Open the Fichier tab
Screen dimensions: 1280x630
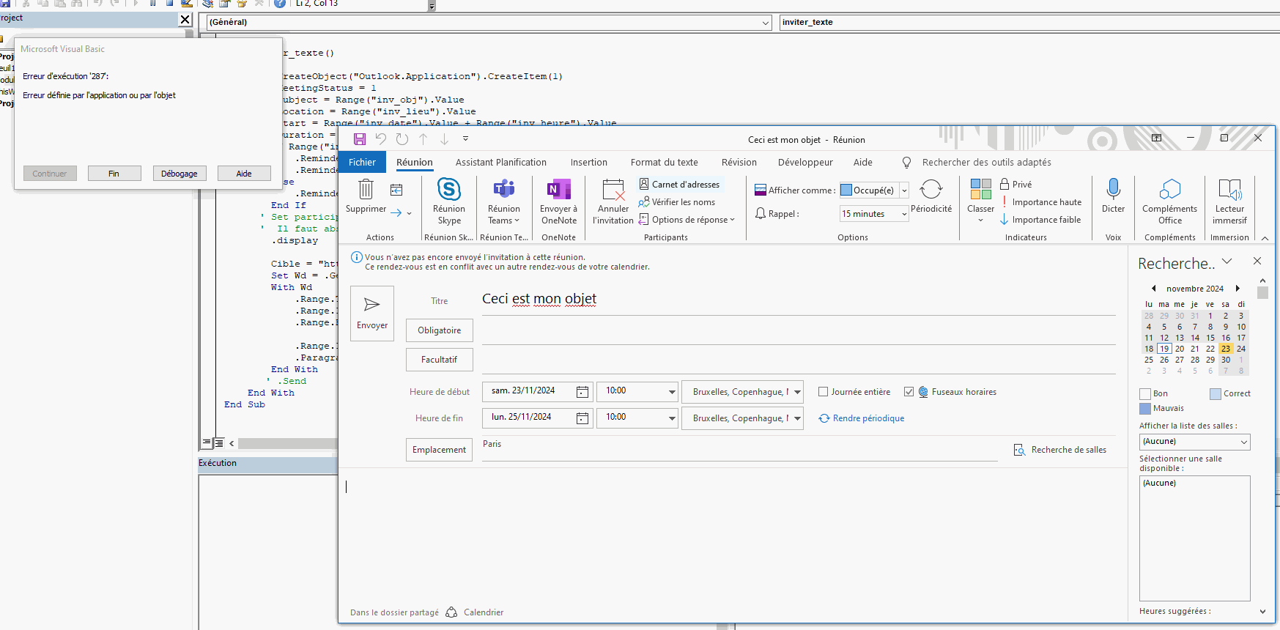(x=362, y=163)
